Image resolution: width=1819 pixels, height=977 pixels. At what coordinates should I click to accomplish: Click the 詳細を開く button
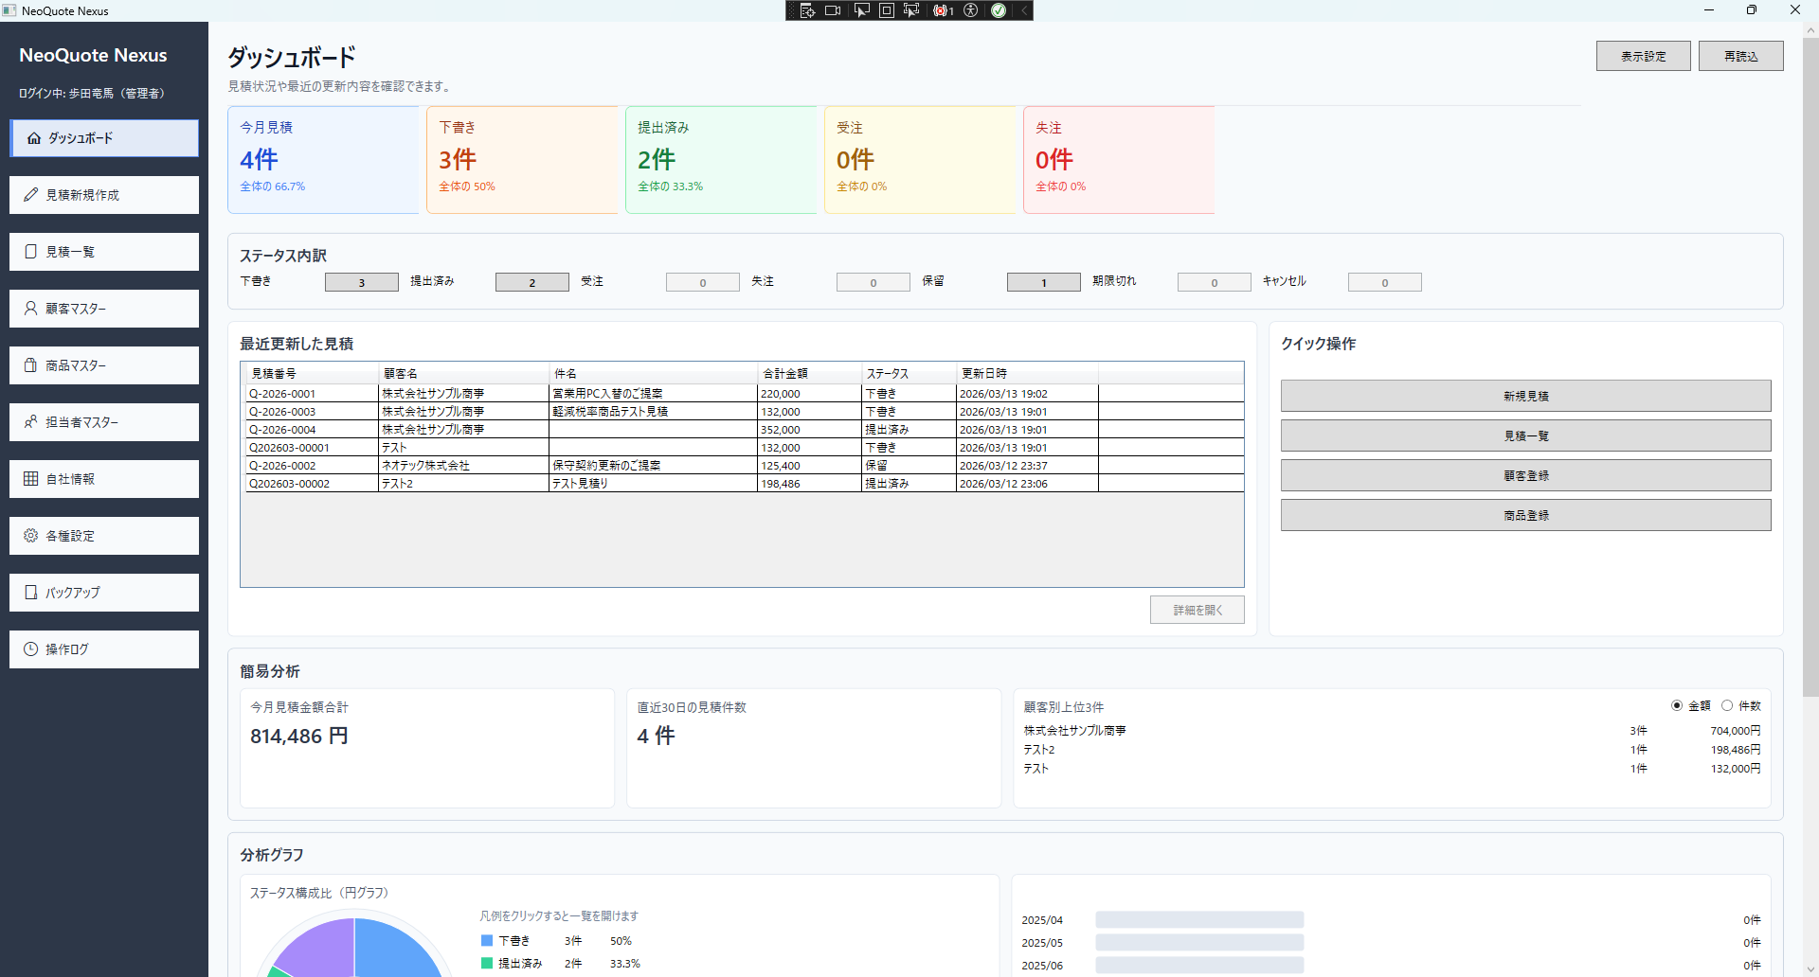click(1197, 610)
